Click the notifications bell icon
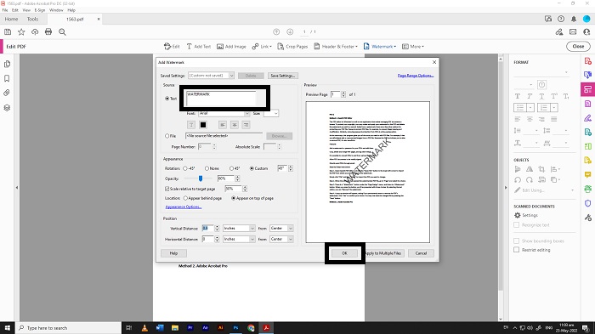Screen dimensions: 595x334 574,19
